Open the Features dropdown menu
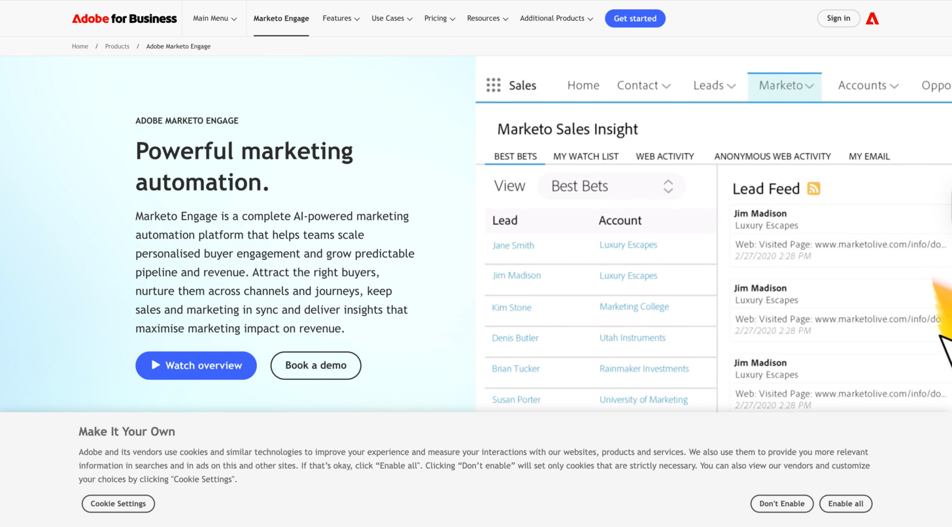 click(x=341, y=18)
